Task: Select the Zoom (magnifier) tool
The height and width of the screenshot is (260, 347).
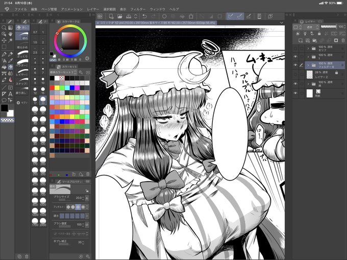Action: point(4,28)
